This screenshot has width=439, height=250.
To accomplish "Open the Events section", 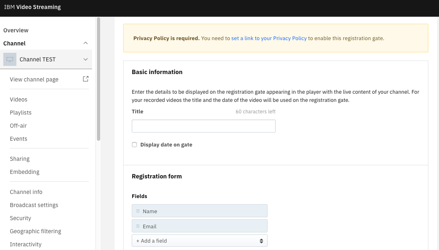I will tap(18, 139).
